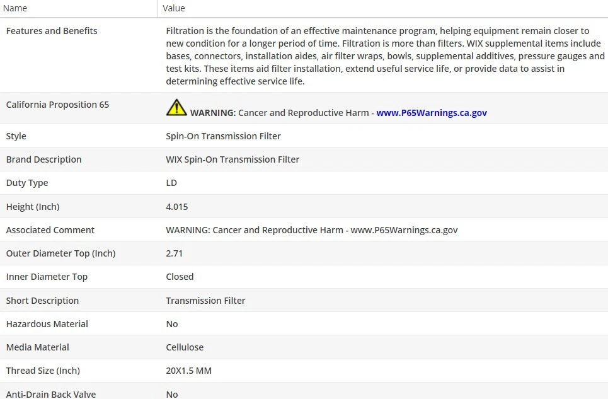Image resolution: width=608 pixels, height=399 pixels.
Task: Click the Inner Diameter Top Closed value
Action: pyautogui.click(x=180, y=277)
